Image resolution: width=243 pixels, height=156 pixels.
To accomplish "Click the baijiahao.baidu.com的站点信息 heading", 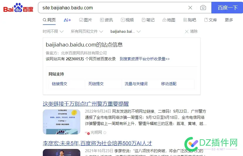I will [x=84, y=45].
